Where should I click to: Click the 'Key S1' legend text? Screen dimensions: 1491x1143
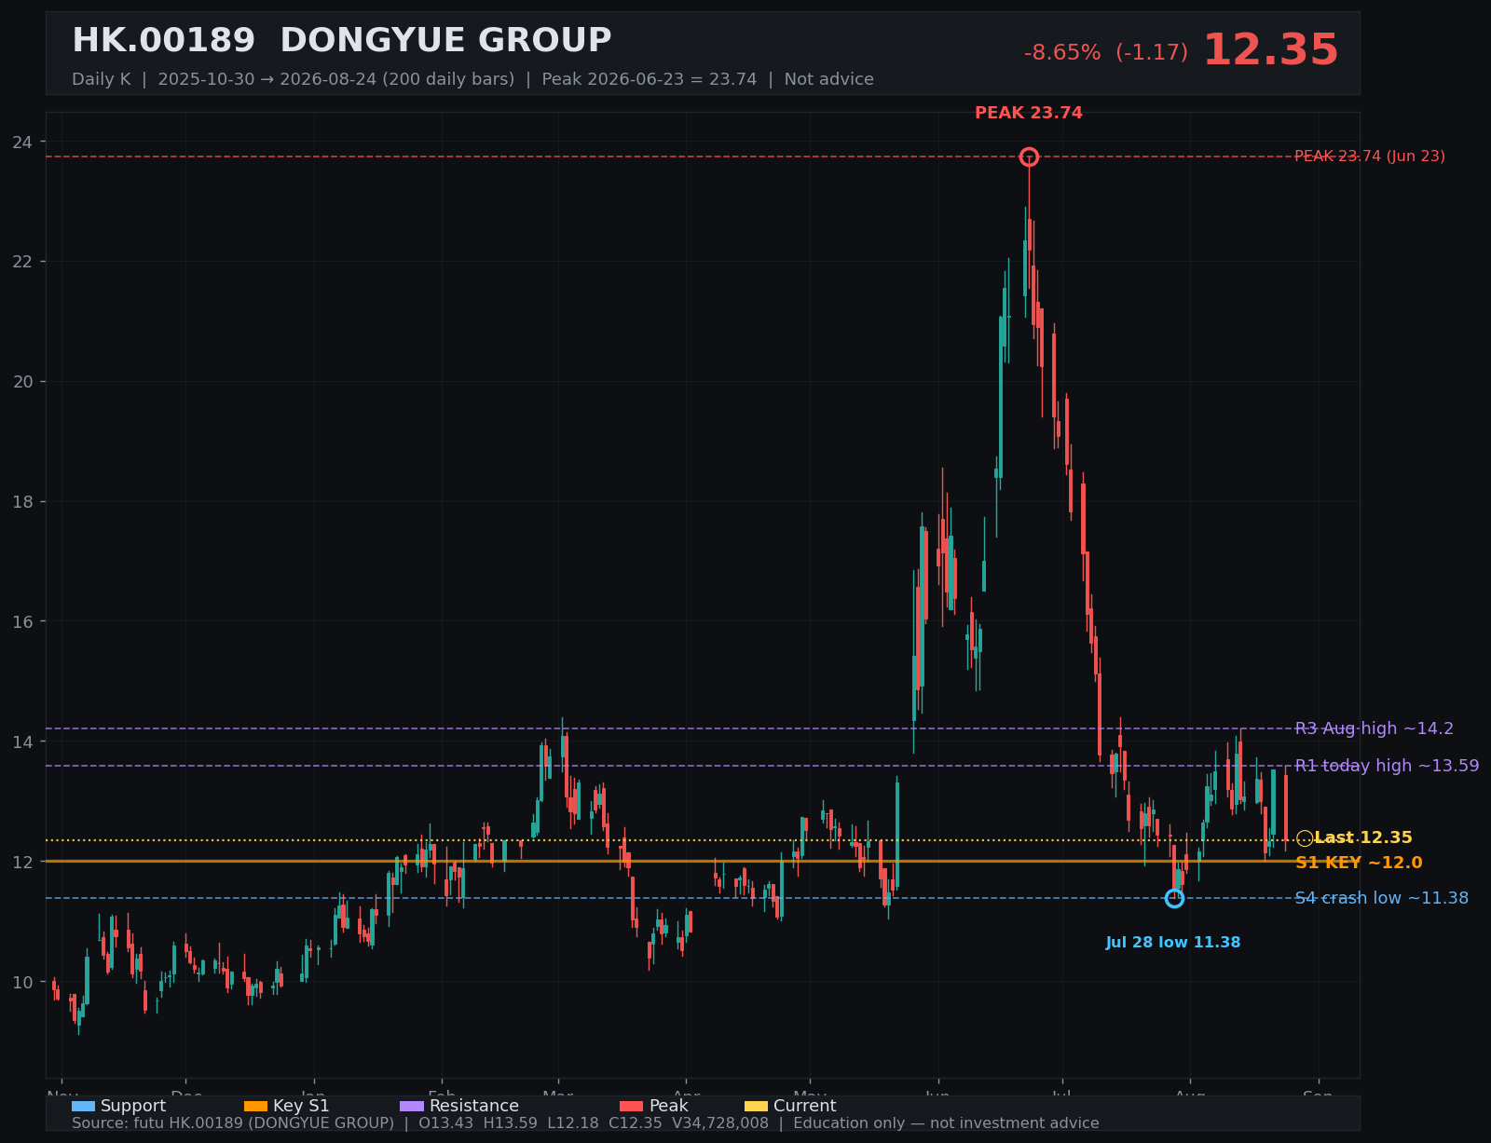coord(301,1106)
